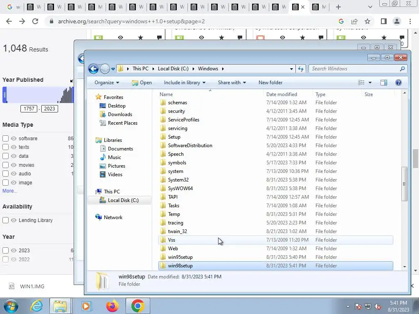Click More... link under Media Type

(x=10, y=191)
